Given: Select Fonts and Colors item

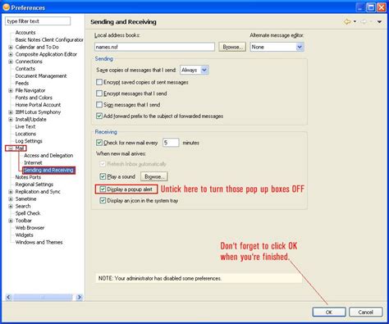Looking at the screenshot, I should 34,98.
